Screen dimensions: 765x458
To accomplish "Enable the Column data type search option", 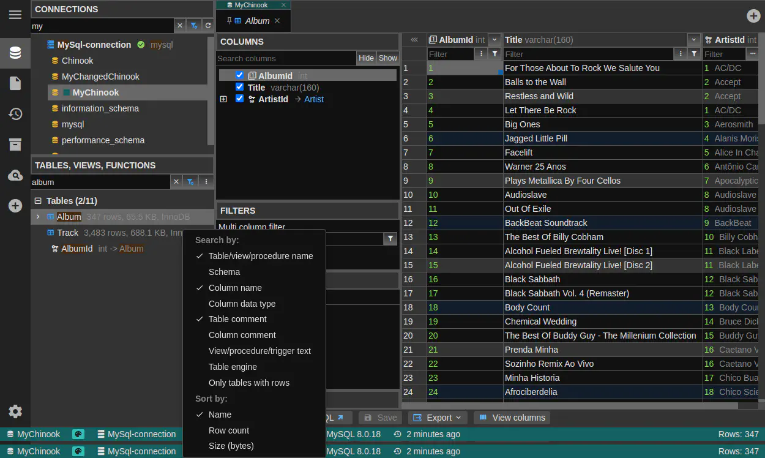I will pyautogui.click(x=242, y=304).
